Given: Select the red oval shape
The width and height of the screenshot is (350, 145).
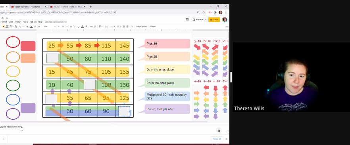Looking at the screenshot, I should coord(13,42).
